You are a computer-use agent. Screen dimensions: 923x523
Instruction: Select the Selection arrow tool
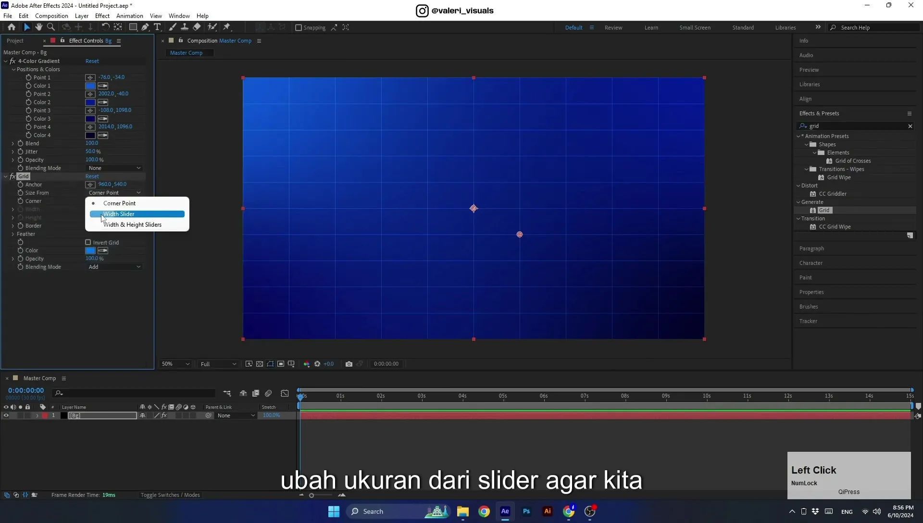click(x=27, y=27)
